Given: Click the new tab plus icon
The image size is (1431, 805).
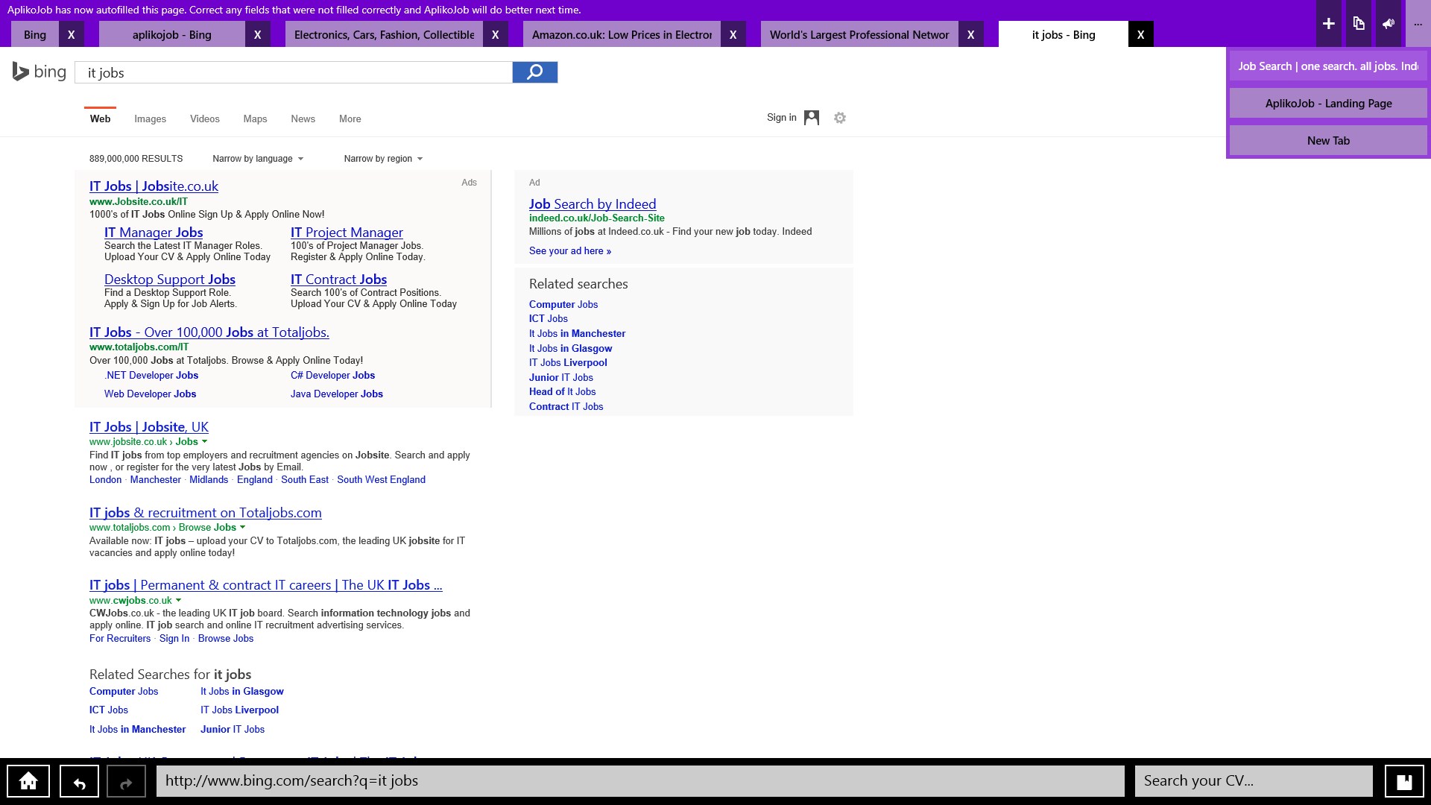Looking at the screenshot, I should [x=1328, y=24].
